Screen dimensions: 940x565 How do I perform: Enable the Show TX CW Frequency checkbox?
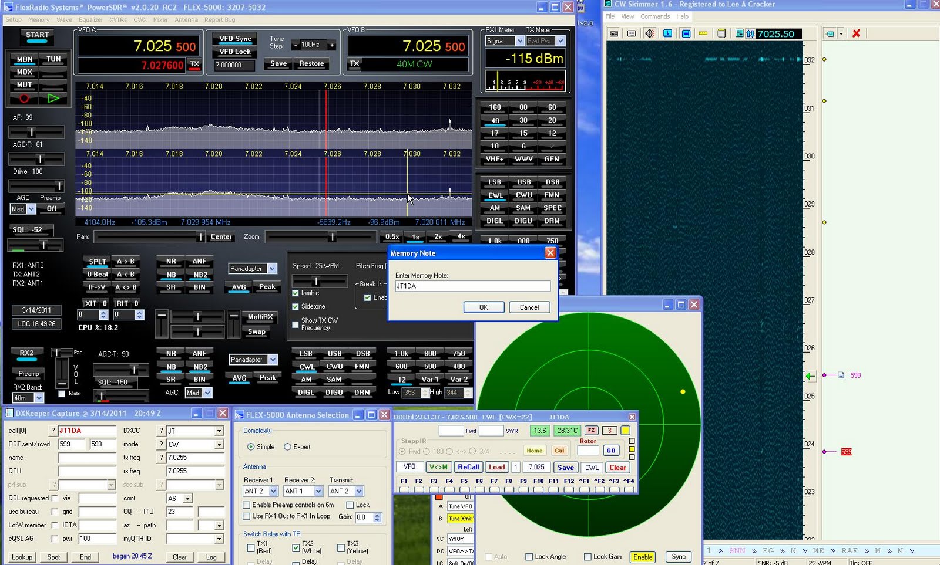[296, 324]
